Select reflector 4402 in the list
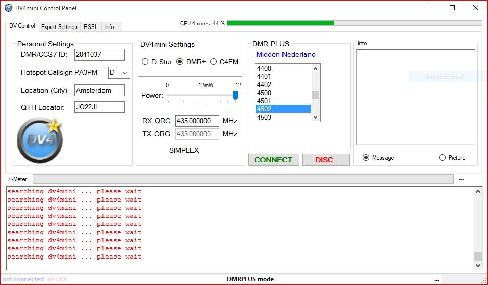 (x=283, y=84)
